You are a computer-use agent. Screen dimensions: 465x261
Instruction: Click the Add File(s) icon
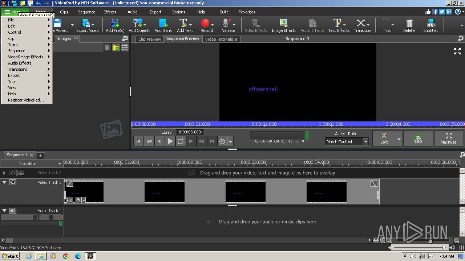click(x=115, y=25)
